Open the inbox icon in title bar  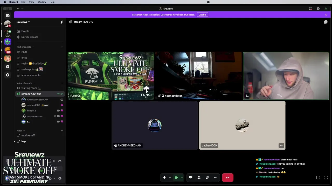[x=310, y=9]
